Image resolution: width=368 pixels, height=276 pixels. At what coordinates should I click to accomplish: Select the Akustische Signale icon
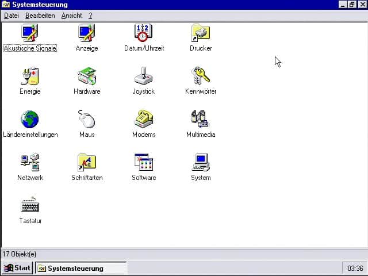(x=30, y=33)
